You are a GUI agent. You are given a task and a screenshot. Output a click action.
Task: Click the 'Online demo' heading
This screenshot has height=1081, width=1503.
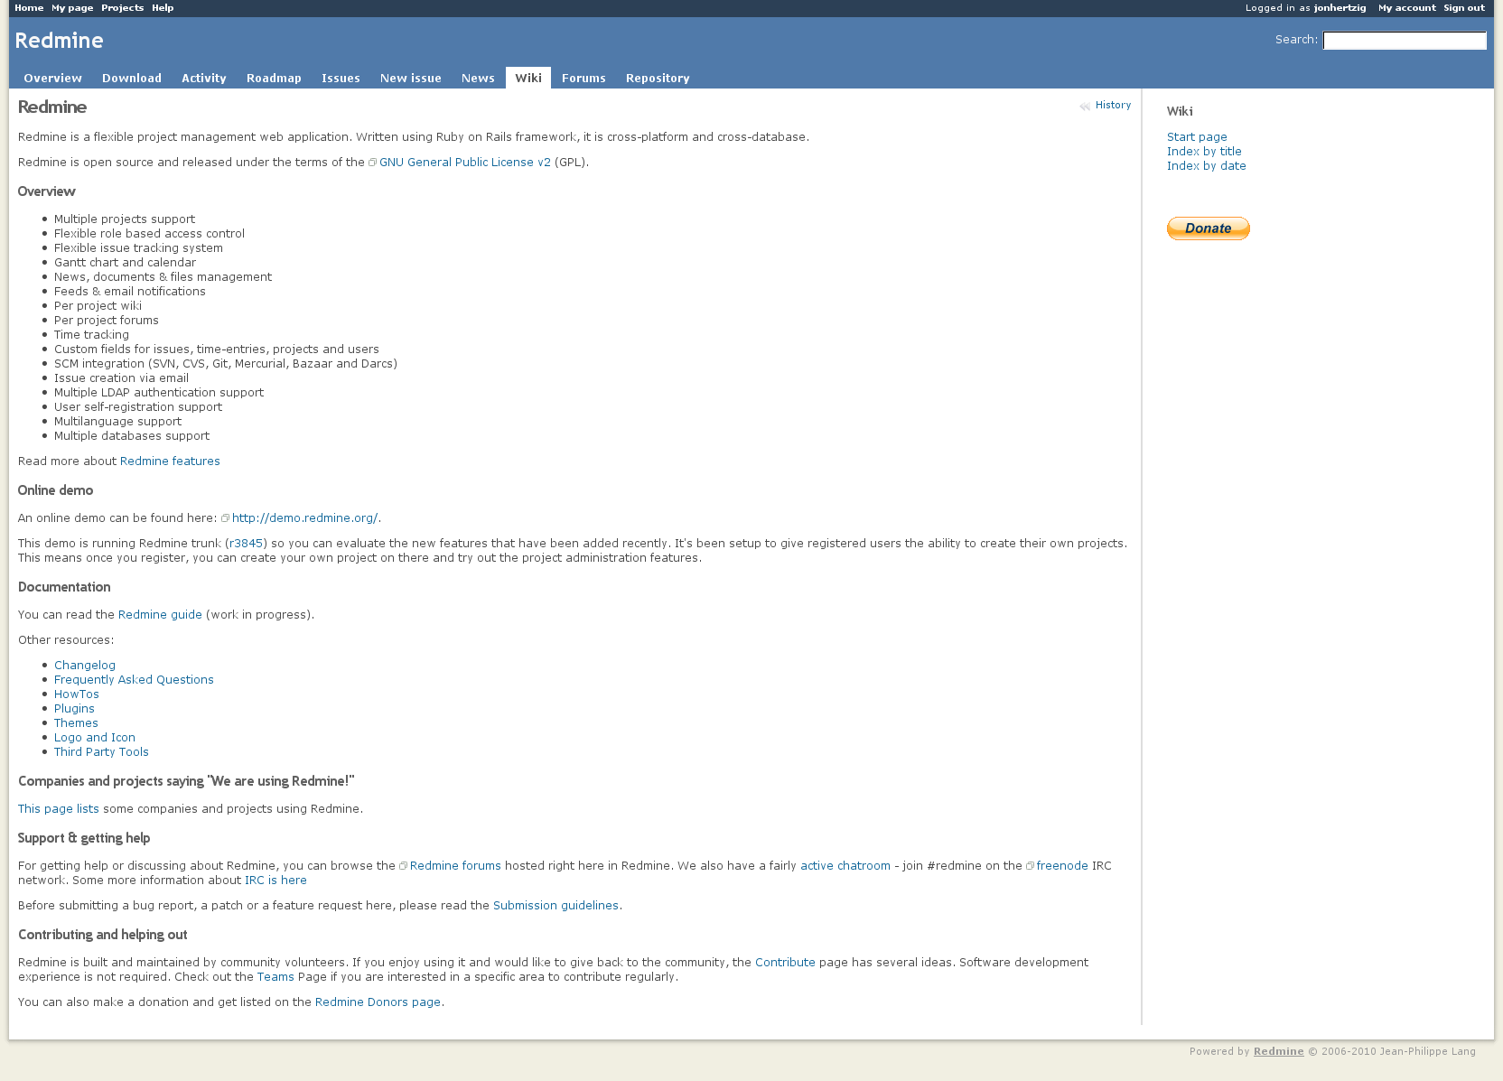[56, 490]
